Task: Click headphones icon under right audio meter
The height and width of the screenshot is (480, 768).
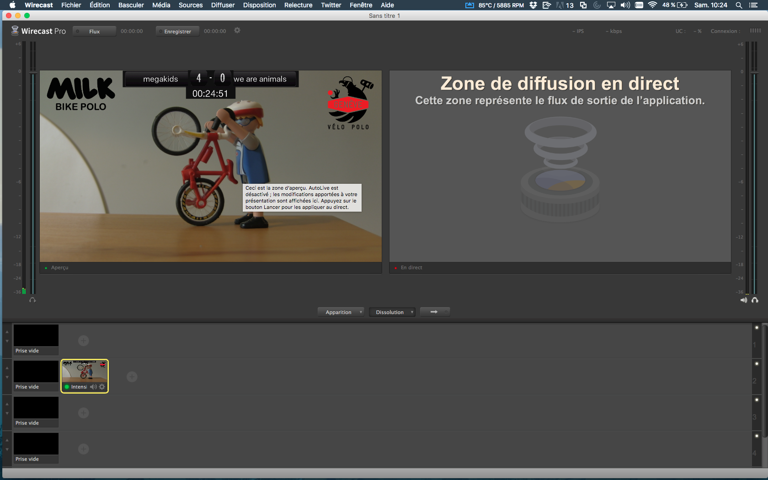Action: [x=755, y=300]
